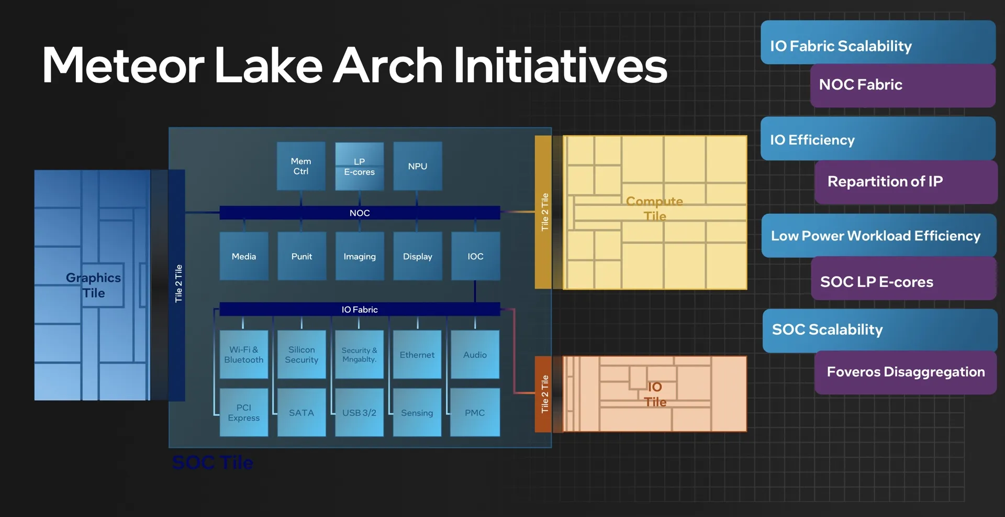Click the IO Fabric bar

pos(360,310)
